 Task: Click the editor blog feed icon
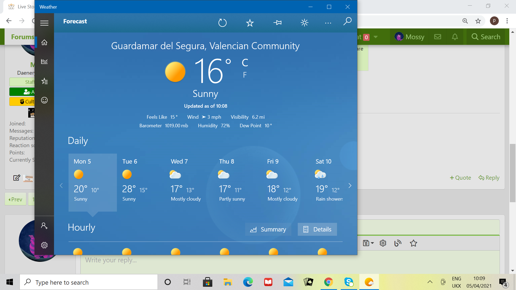click(398, 243)
